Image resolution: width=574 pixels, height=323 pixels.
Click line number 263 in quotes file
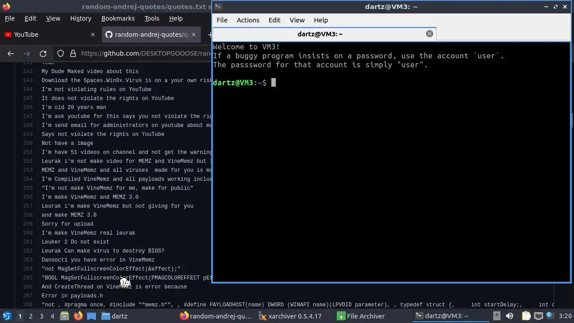click(x=27, y=260)
